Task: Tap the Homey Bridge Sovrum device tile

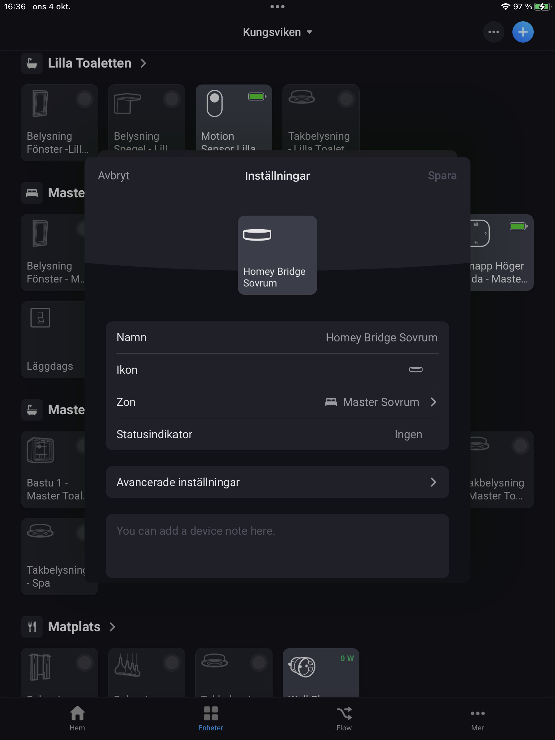Action: (277, 255)
